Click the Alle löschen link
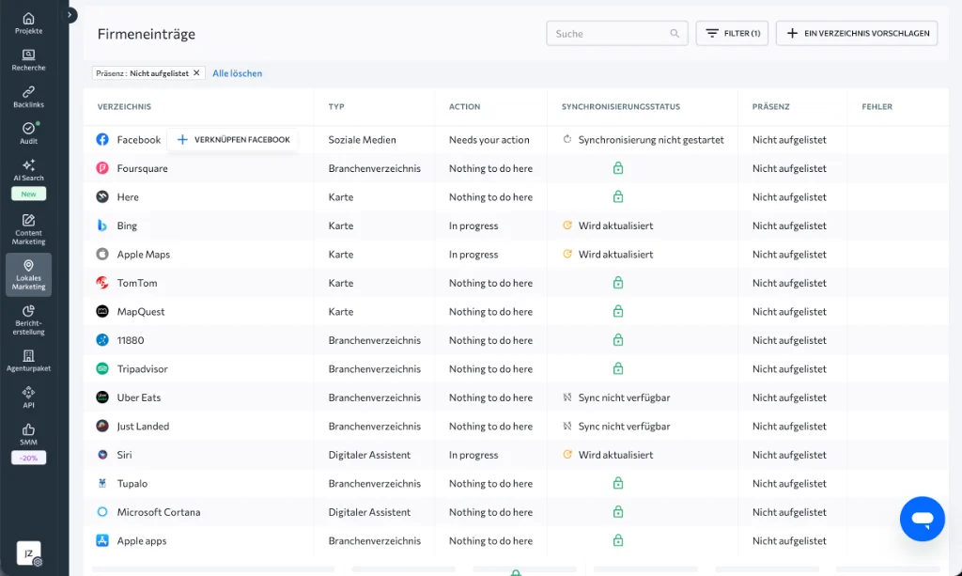 tap(237, 73)
